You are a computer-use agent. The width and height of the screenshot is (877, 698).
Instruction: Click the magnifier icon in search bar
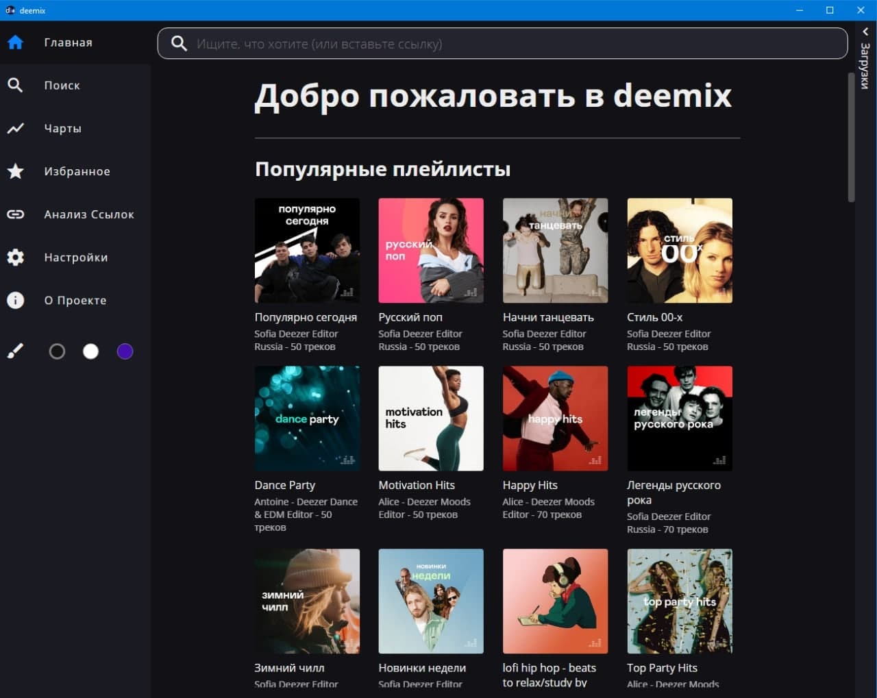pos(179,44)
